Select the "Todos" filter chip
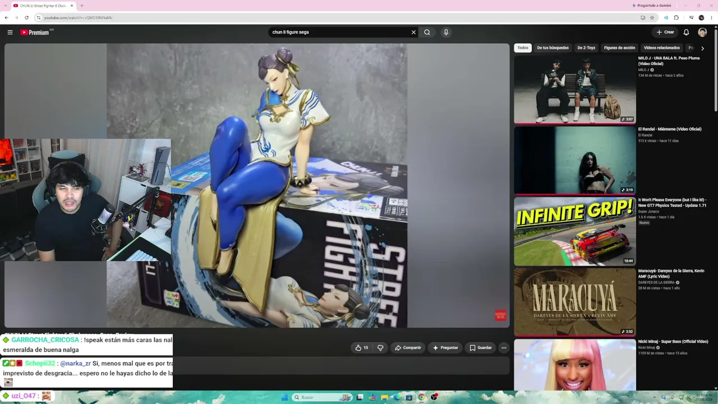The image size is (718, 404). (523, 48)
